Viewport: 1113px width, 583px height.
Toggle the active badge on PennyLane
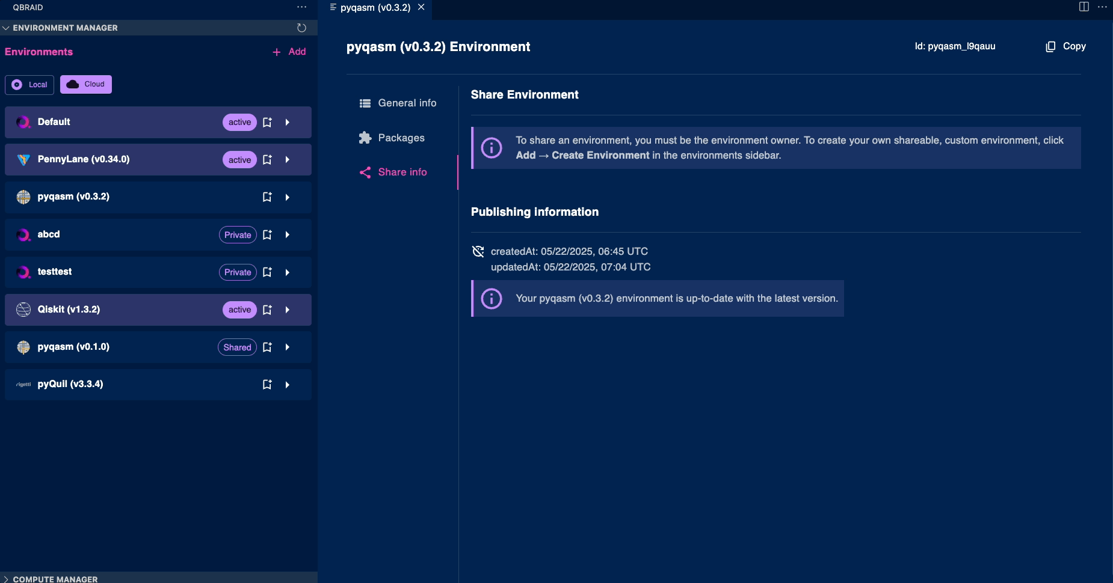(x=239, y=159)
